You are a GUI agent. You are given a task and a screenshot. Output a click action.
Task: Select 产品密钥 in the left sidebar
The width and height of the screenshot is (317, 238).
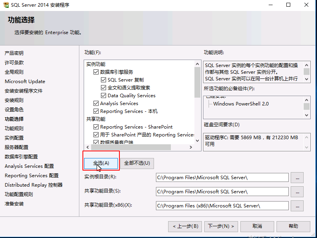[14, 53]
